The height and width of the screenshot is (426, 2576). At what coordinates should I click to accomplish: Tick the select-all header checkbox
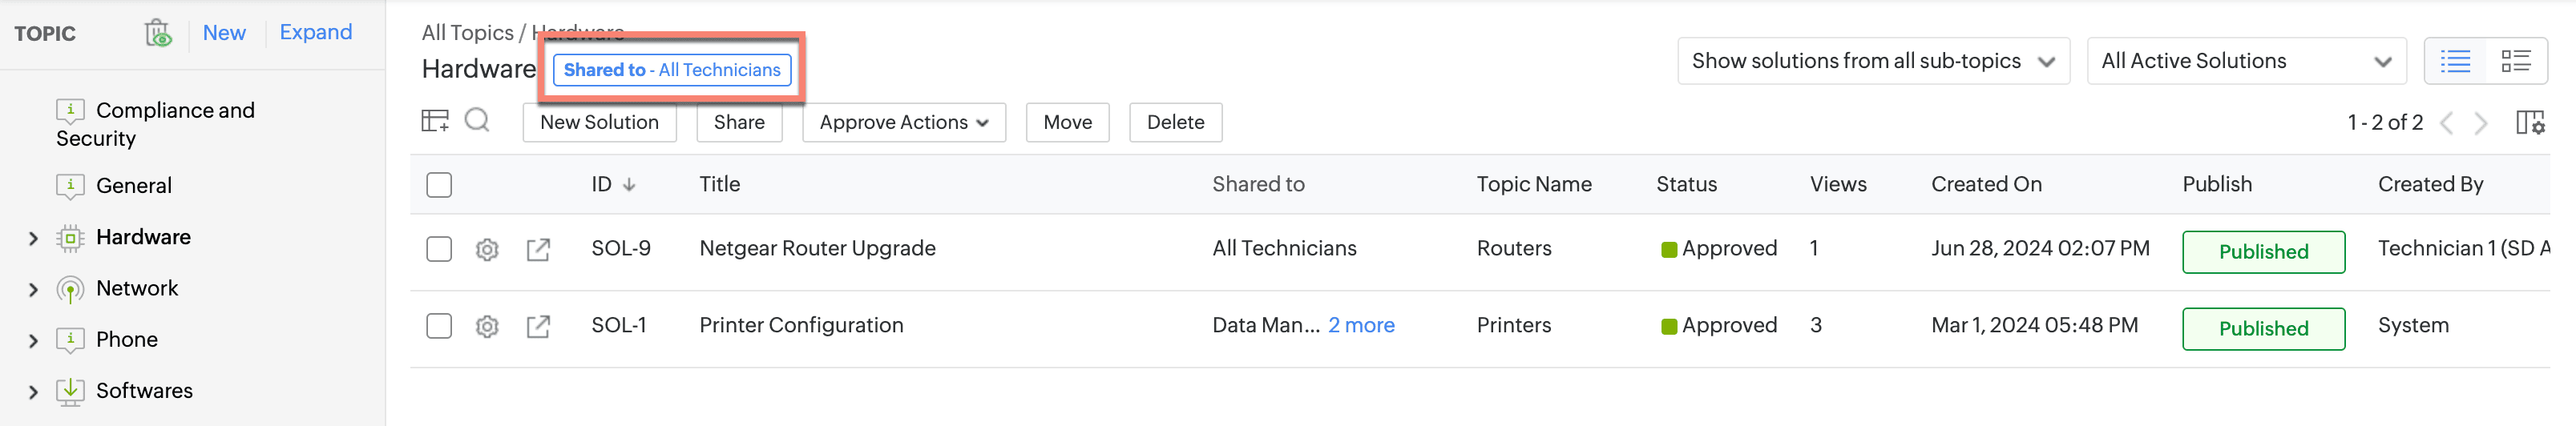pyautogui.click(x=439, y=185)
